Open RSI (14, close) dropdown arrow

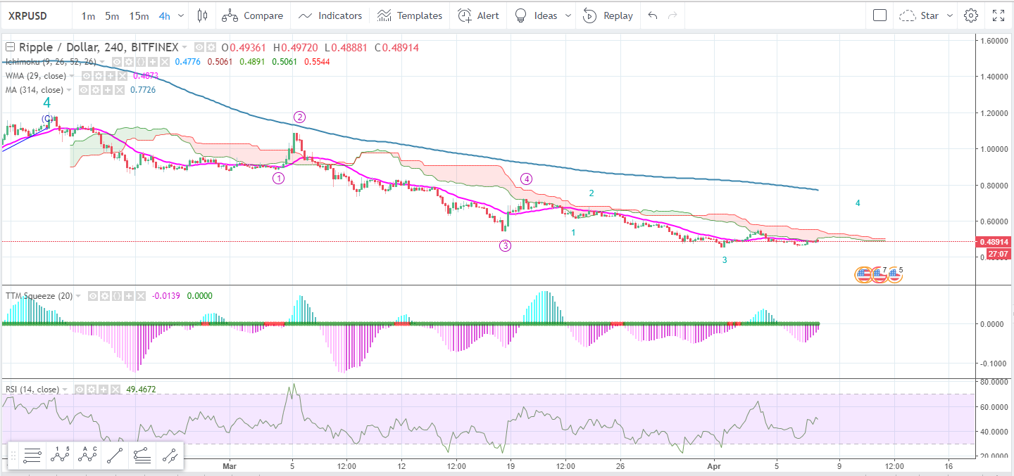tap(65, 390)
